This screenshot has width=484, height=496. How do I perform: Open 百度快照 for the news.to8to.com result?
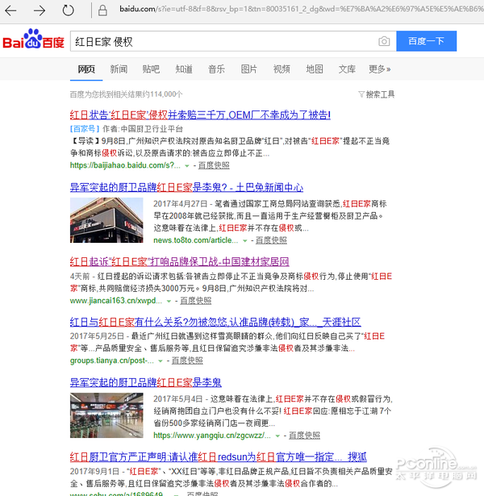click(x=271, y=240)
